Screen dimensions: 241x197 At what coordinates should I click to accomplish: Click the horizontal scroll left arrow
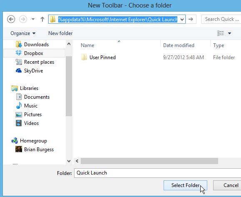click(x=77, y=161)
